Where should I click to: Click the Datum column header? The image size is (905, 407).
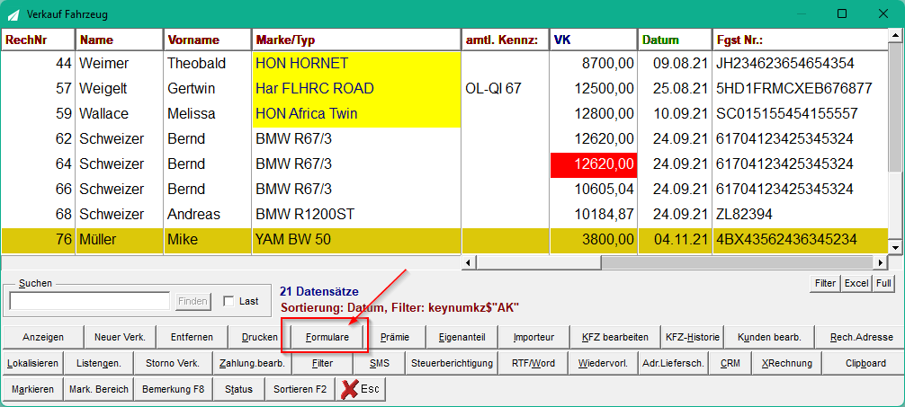coord(675,40)
